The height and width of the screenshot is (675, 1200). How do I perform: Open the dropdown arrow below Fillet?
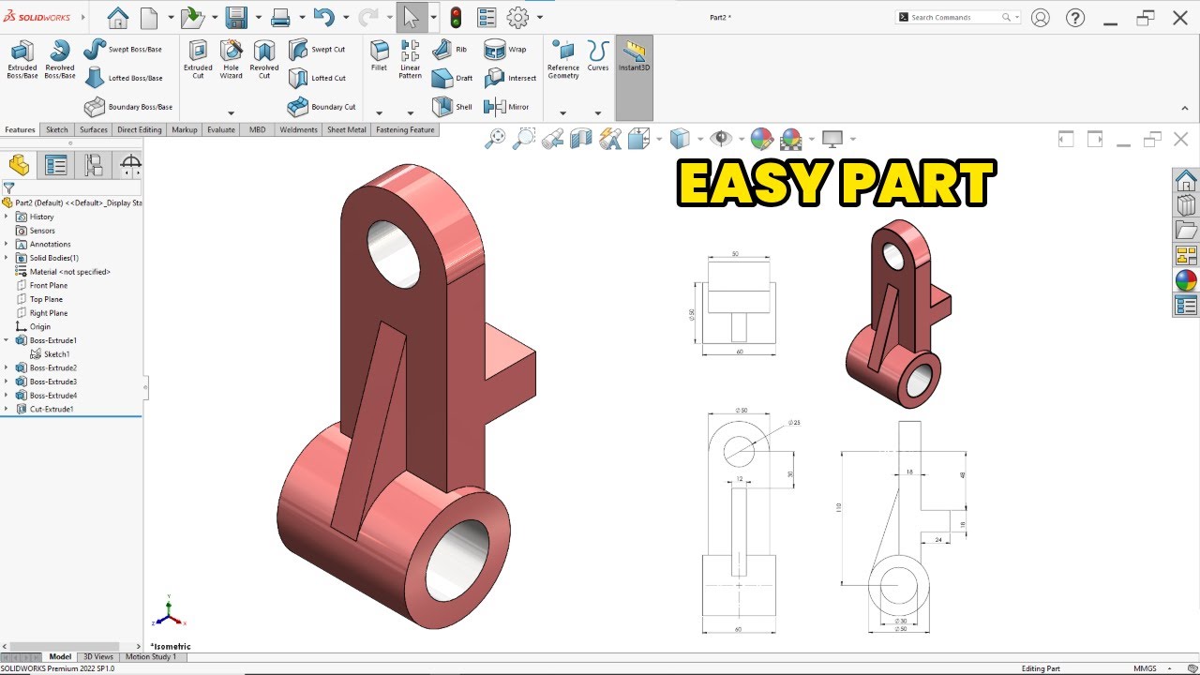pos(379,113)
